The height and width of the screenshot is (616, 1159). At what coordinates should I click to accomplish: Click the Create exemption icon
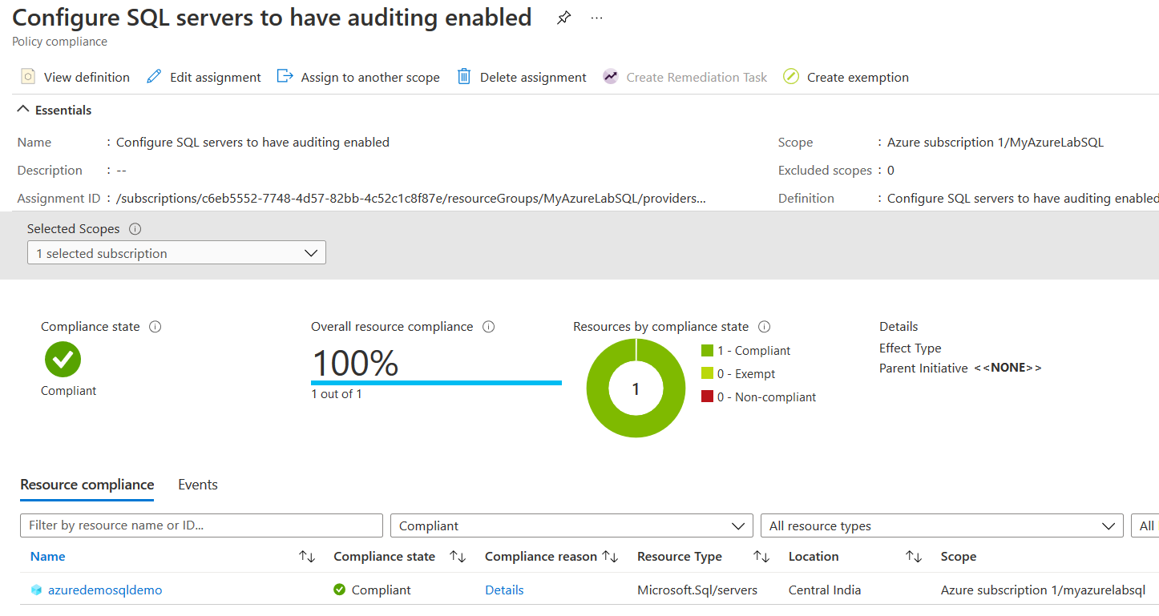[791, 77]
